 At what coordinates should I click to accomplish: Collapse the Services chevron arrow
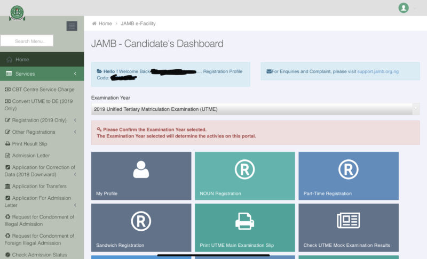click(75, 74)
